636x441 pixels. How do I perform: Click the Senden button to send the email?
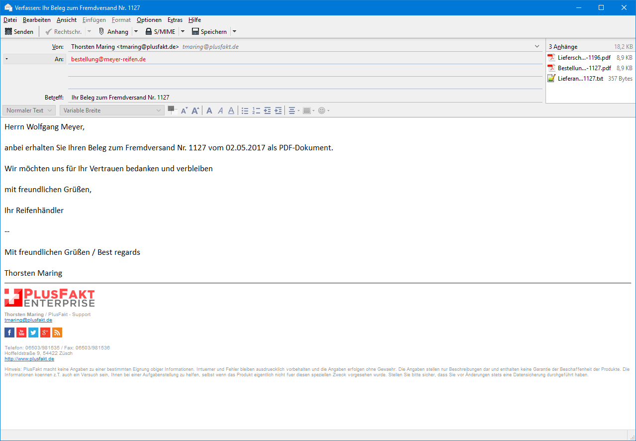pyautogui.click(x=19, y=31)
